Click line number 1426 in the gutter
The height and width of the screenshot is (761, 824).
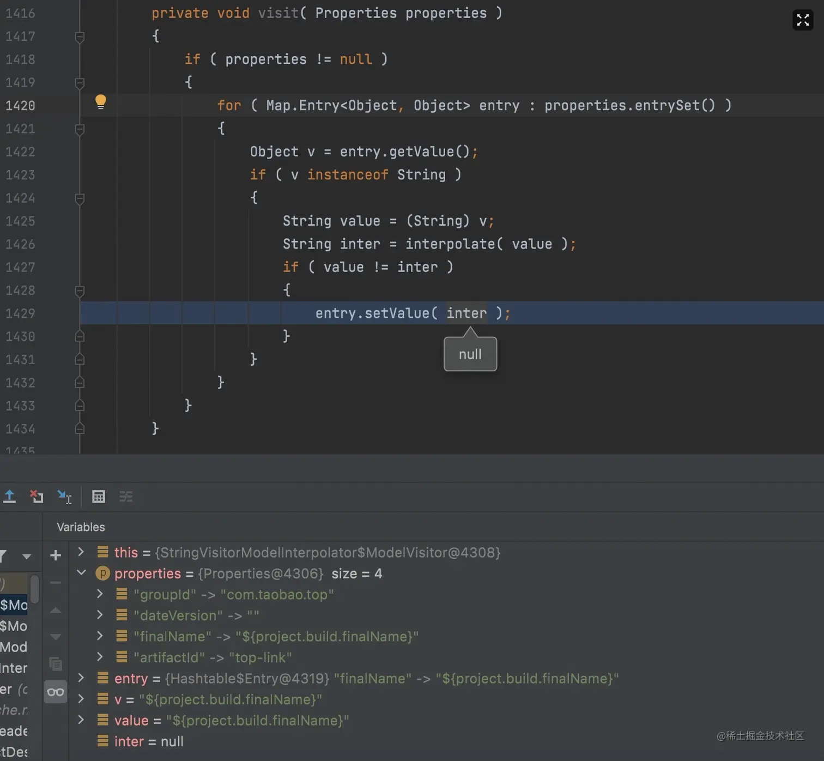pos(20,244)
